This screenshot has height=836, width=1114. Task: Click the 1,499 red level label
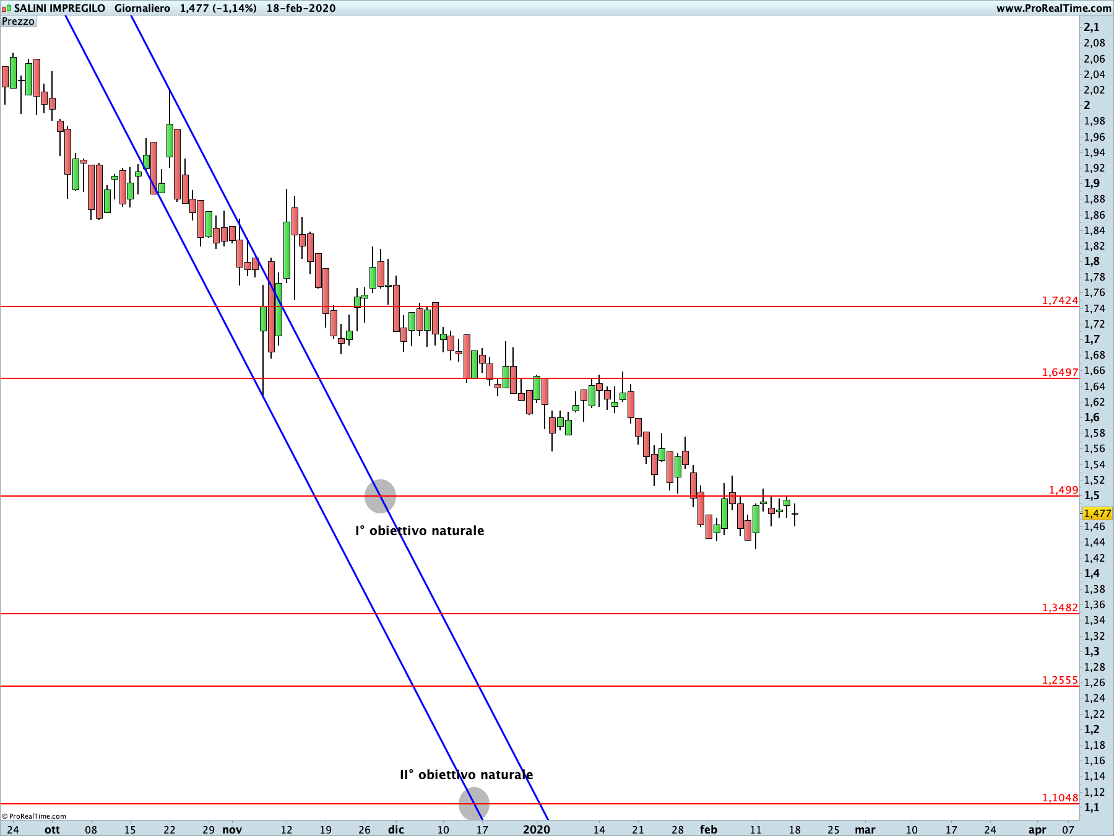pyautogui.click(x=1063, y=490)
